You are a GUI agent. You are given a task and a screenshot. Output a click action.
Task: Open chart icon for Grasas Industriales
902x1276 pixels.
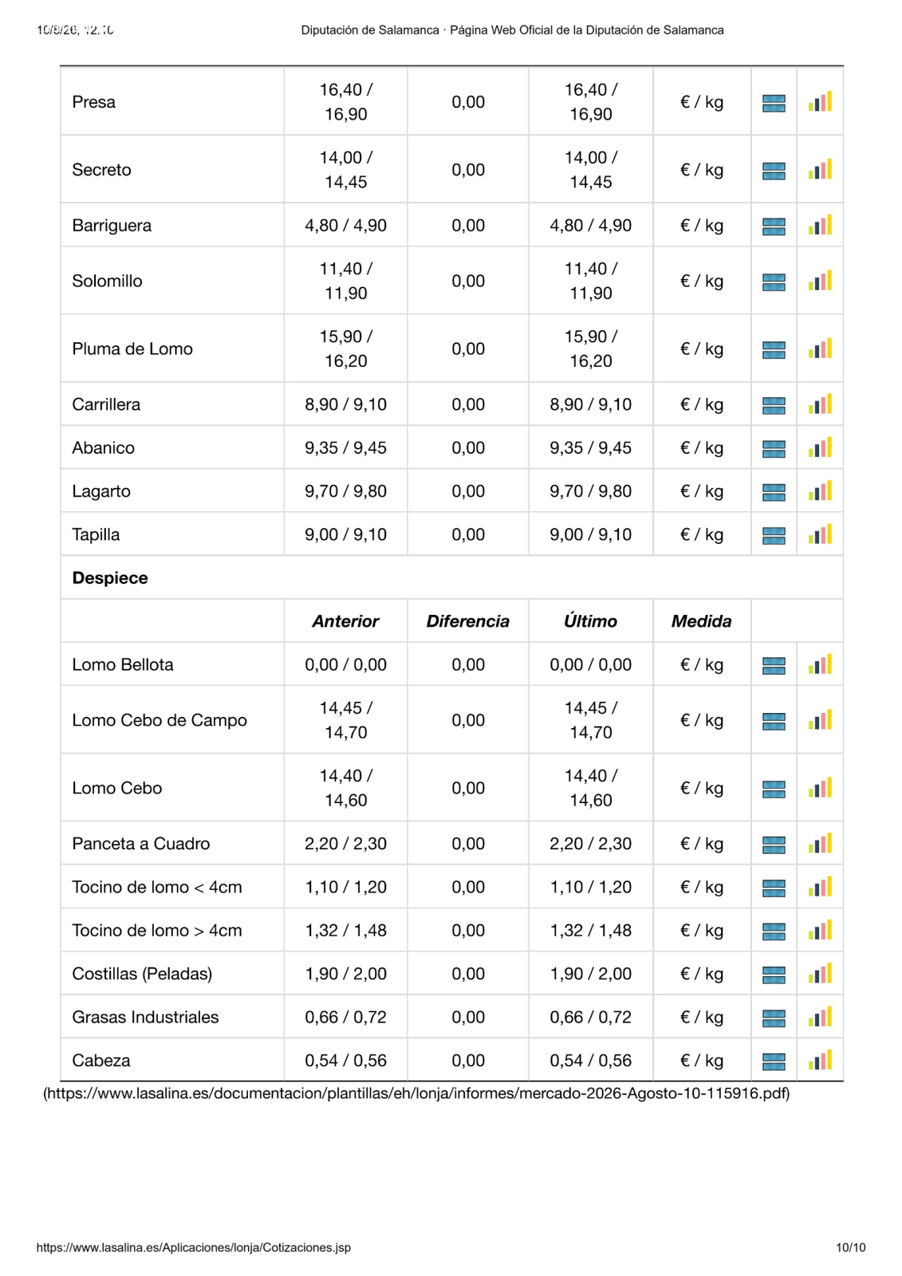tap(820, 1017)
